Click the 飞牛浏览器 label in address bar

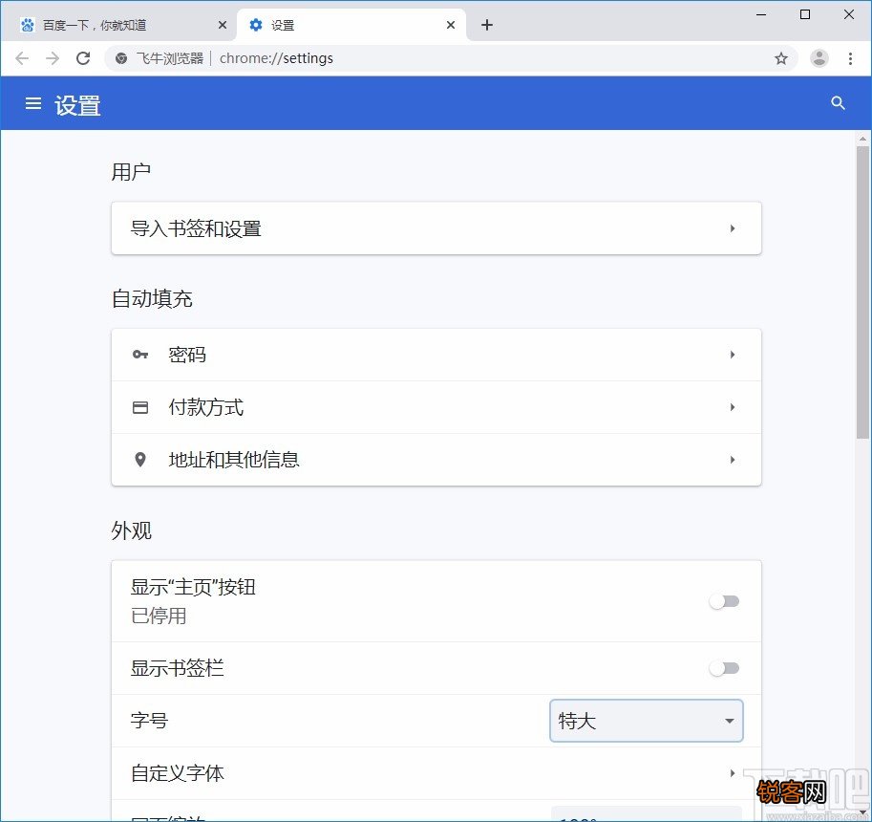(170, 58)
